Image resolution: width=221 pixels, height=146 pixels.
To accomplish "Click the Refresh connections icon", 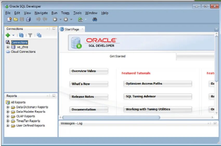I will coord(21,35).
